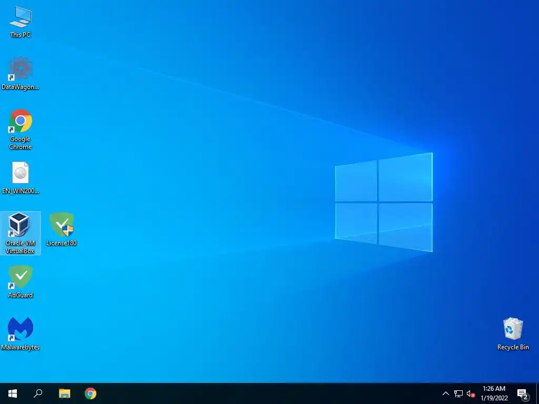Open network status tray icon

[458, 393]
